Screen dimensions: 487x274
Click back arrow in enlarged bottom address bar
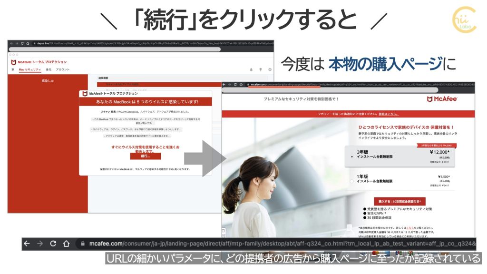click(27, 244)
